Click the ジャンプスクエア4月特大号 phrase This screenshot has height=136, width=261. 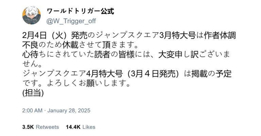[x=73, y=74]
